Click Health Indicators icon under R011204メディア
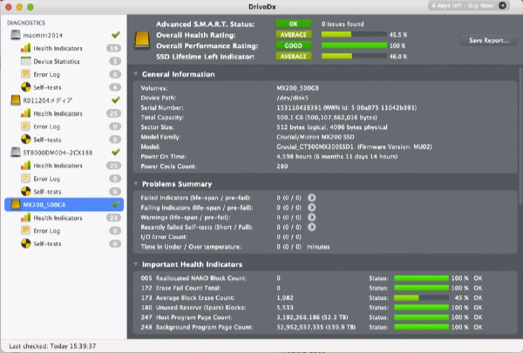 coord(25,113)
